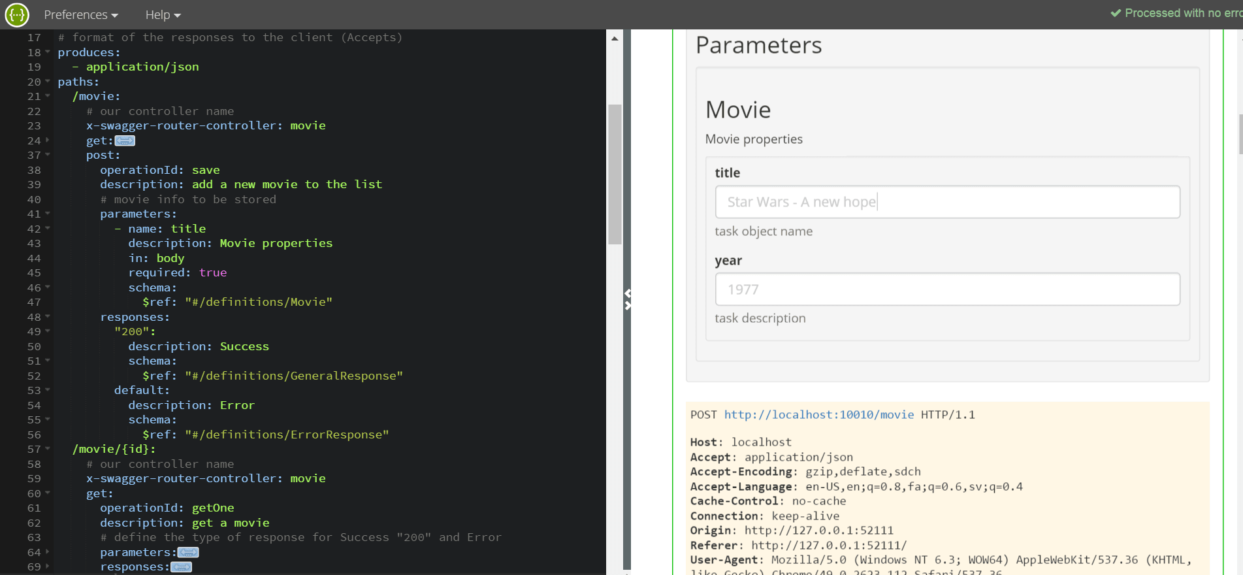This screenshot has width=1243, height=575.
Task: Click the description: add a new movie line
Action: tap(241, 184)
